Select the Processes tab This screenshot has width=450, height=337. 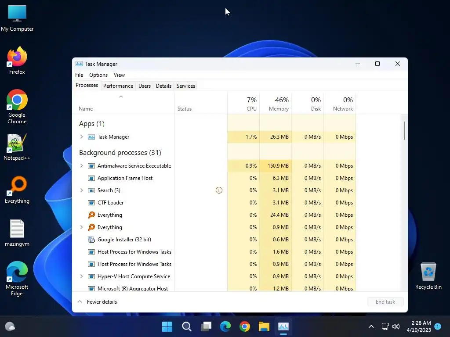click(87, 85)
